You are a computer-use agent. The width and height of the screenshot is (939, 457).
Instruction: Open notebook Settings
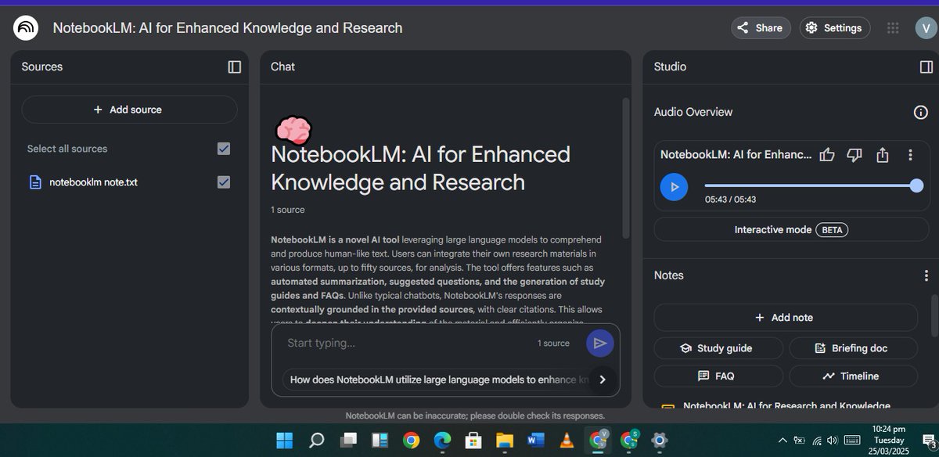[x=834, y=28]
